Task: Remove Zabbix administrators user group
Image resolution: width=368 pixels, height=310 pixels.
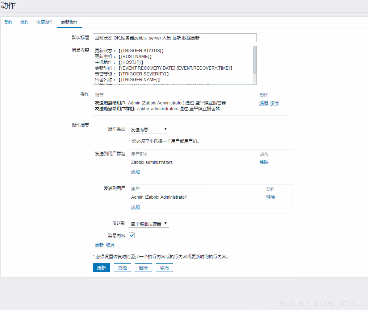Action: pos(264,162)
